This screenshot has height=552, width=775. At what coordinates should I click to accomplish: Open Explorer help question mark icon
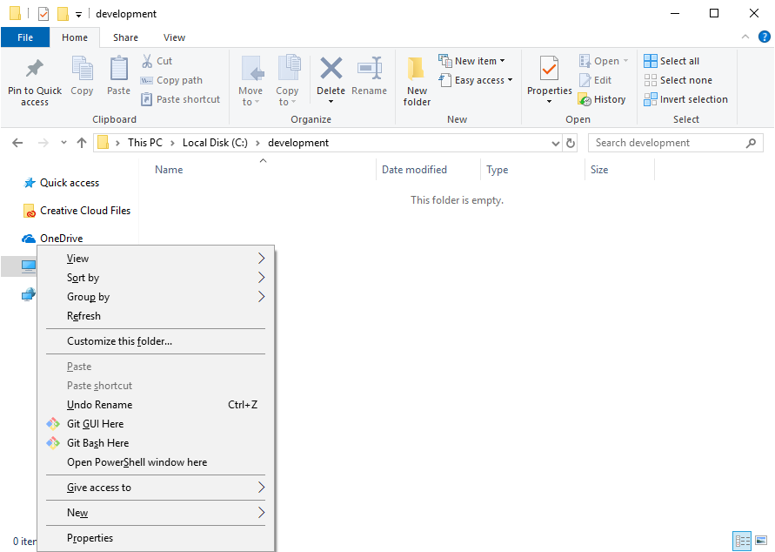[764, 37]
